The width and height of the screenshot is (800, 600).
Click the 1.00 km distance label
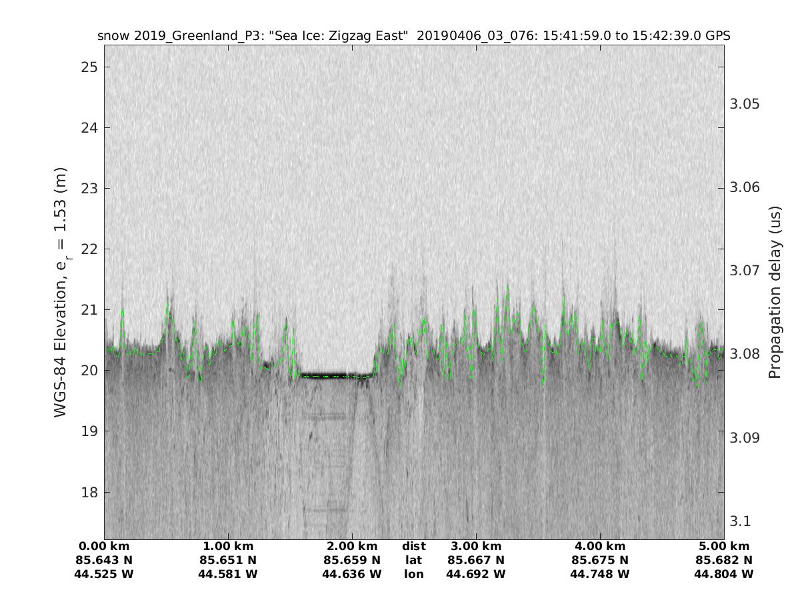(x=228, y=547)
